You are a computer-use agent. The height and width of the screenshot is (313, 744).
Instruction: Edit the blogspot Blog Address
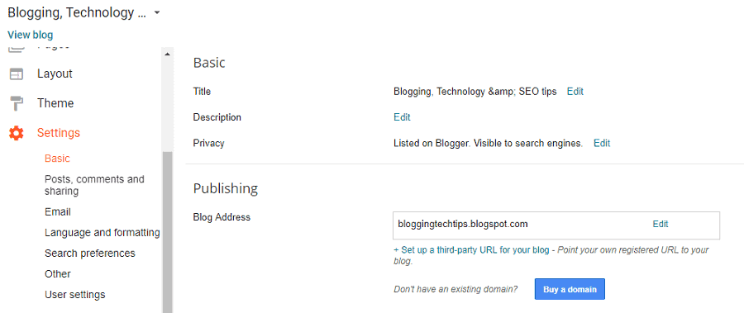(660, 224)
